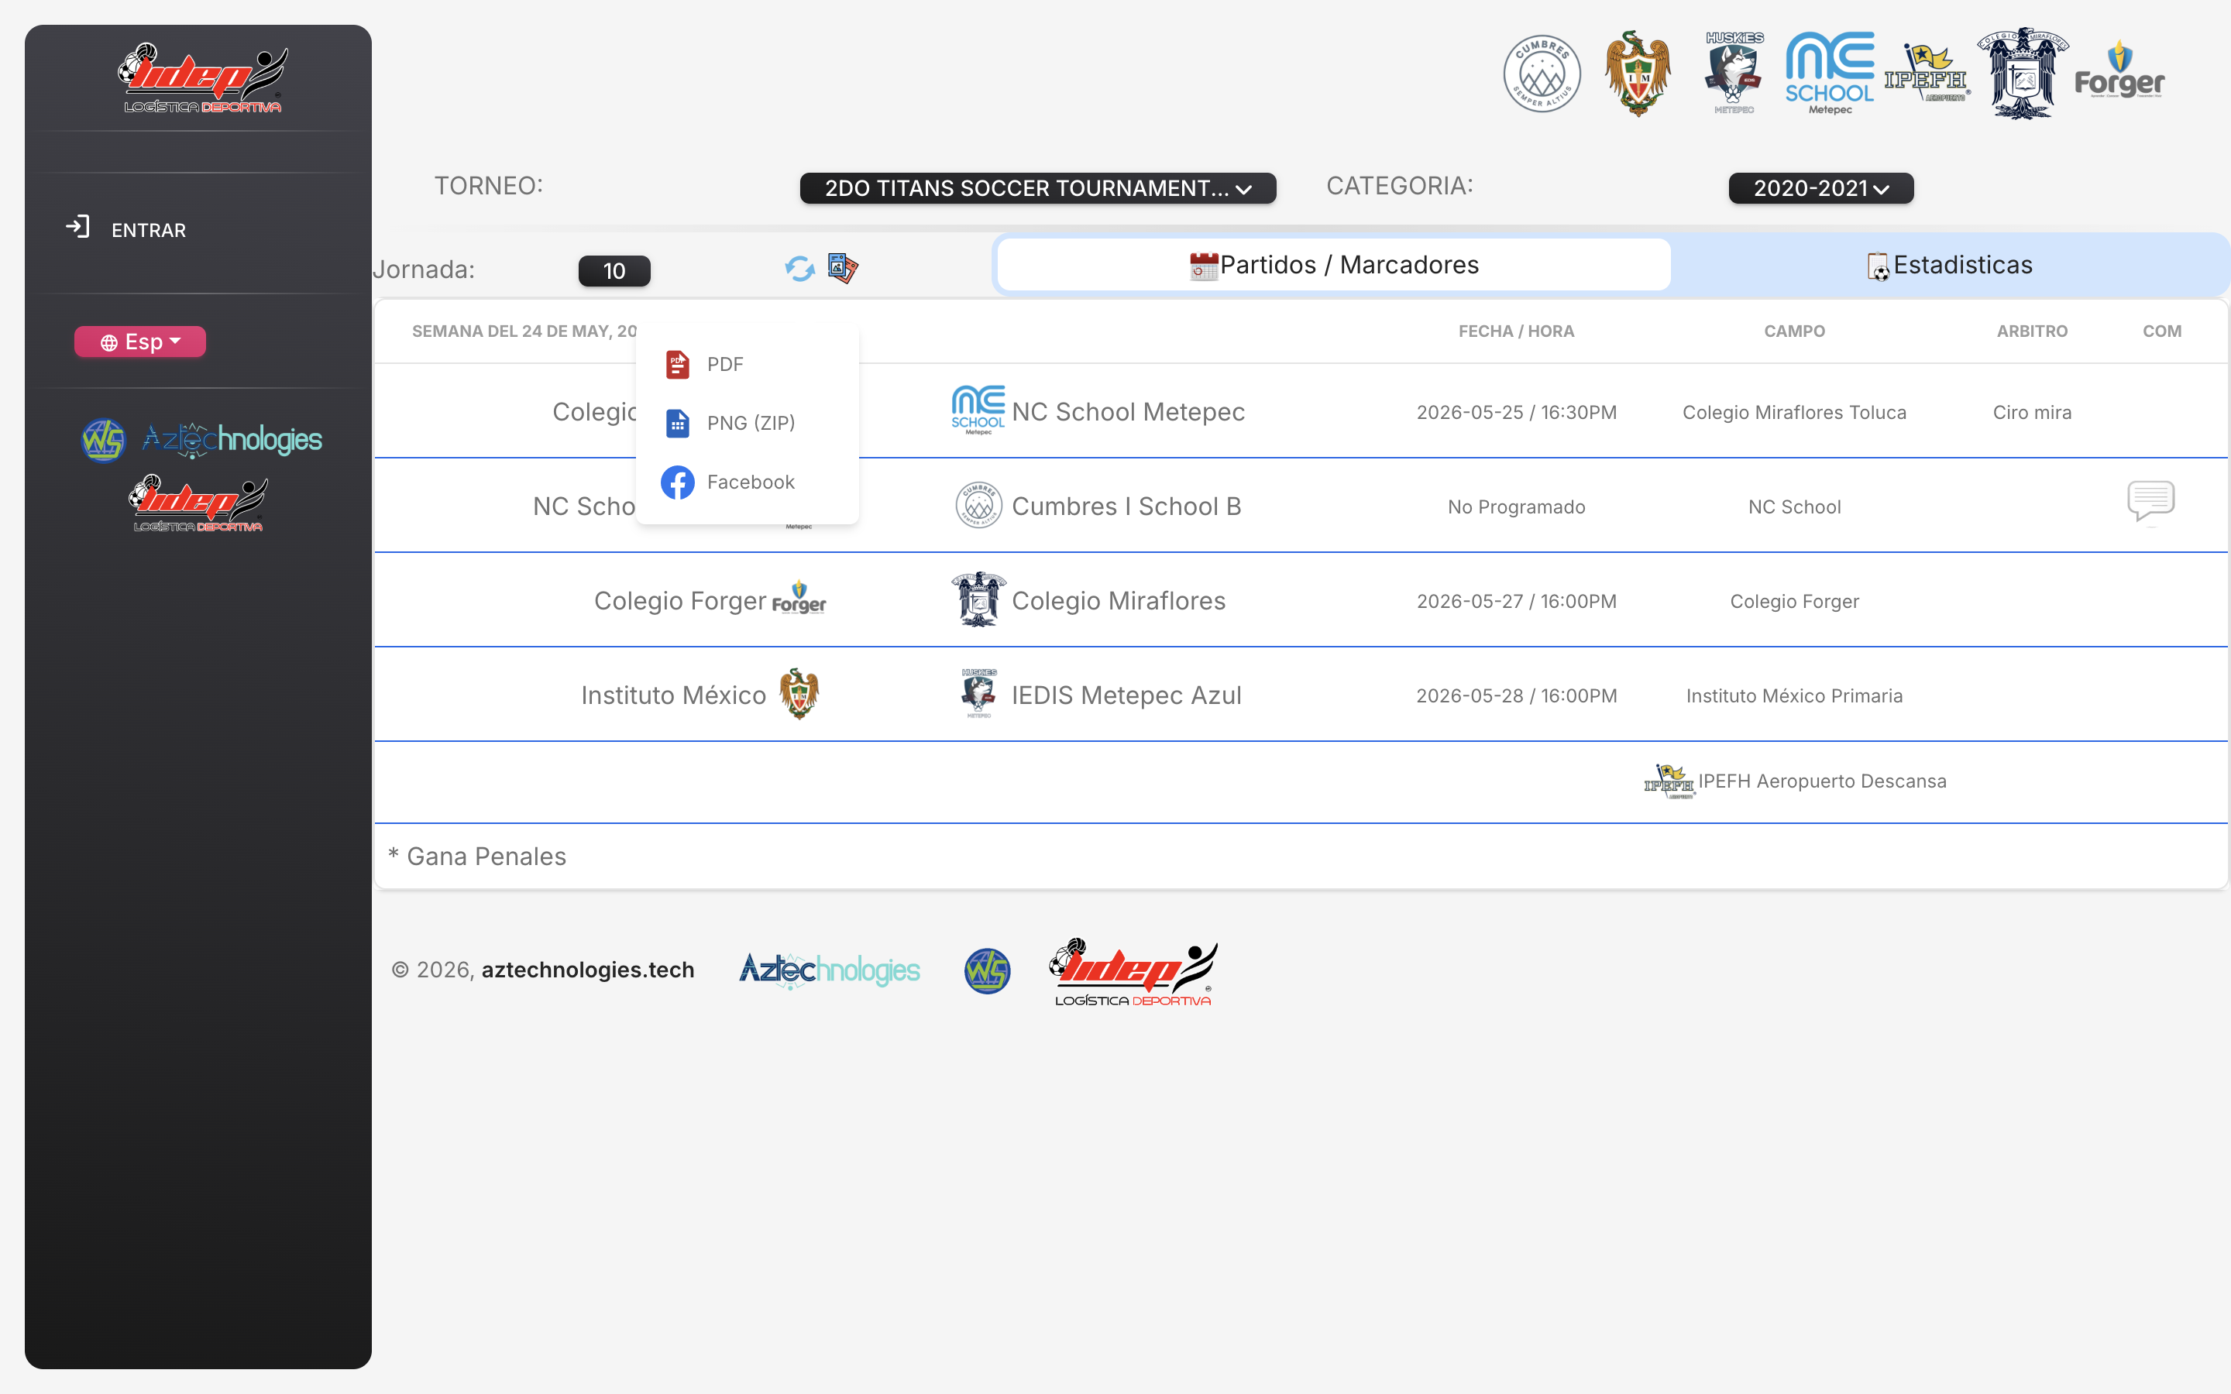Open the Partidos / Marcadores tab

click(x=1334, y=266)
